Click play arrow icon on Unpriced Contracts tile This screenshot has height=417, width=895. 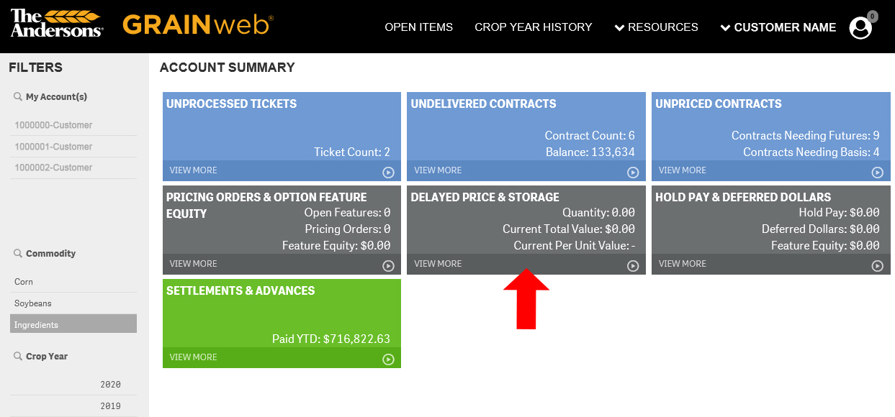point(877,173)
